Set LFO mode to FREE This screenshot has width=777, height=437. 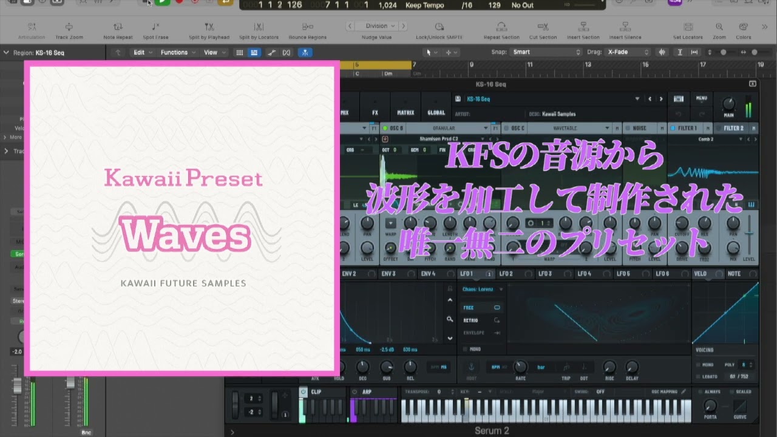click(481, 308)
